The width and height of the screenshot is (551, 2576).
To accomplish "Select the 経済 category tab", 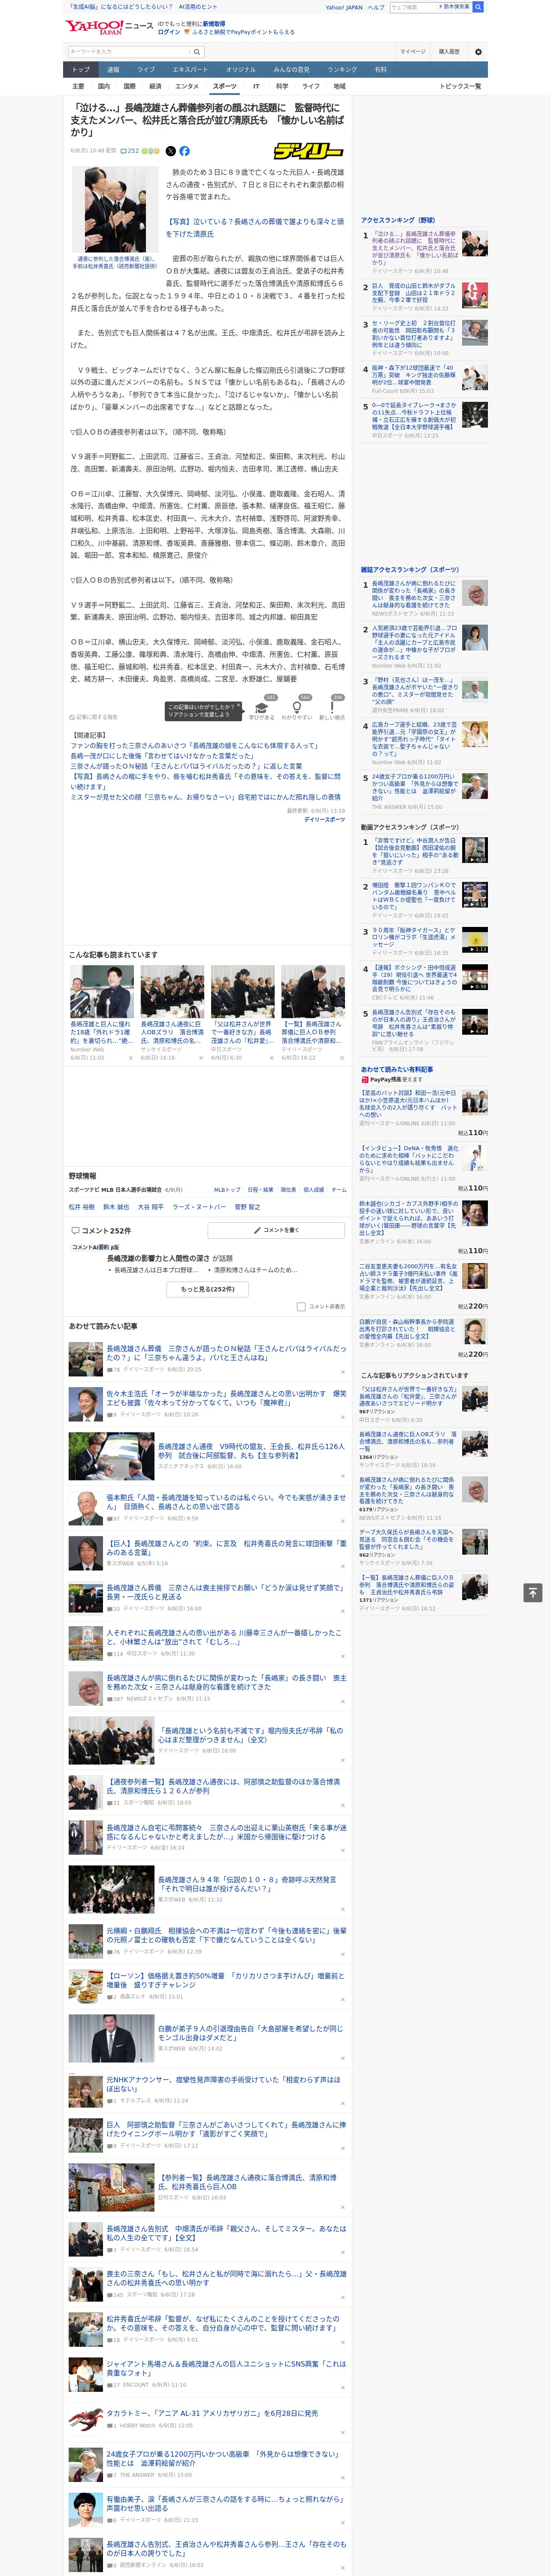I will coord(155,86).
